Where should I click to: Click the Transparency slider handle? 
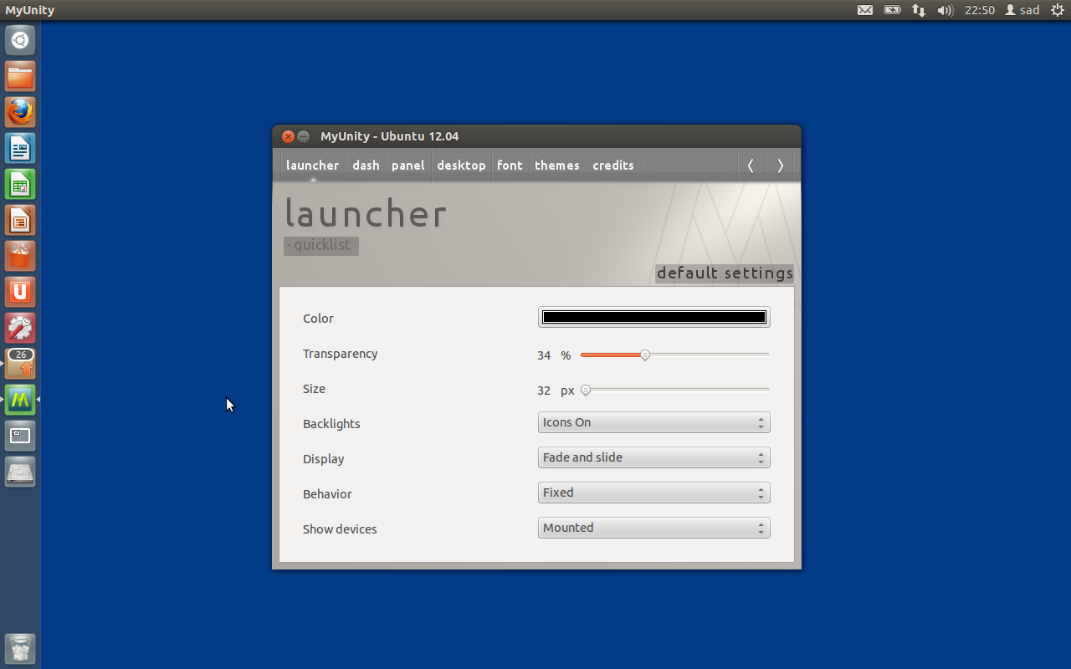(x=645, y=355)
